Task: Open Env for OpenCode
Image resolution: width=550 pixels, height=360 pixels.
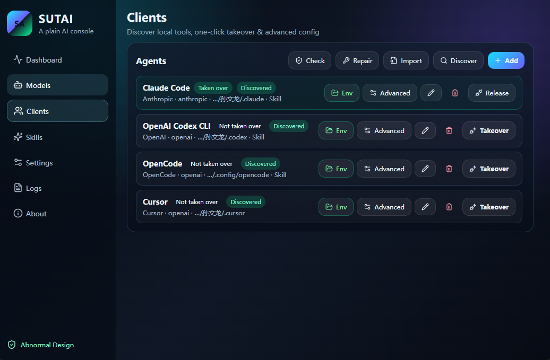Action: click(336, 169)
